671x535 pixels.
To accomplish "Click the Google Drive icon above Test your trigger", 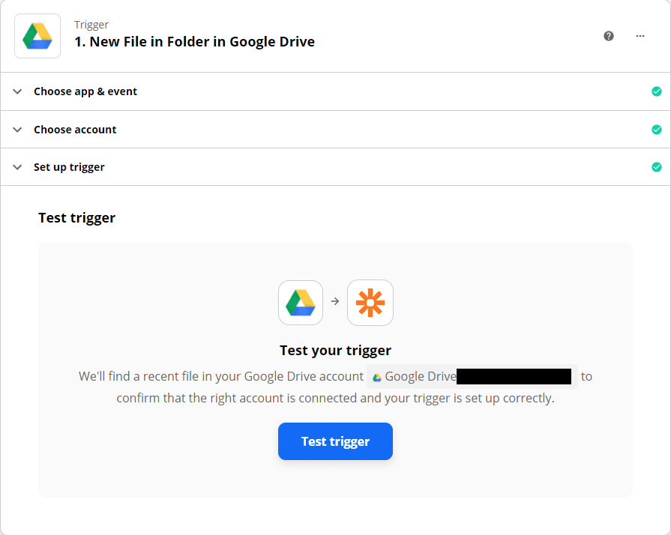I will click(x=300, y=303).
